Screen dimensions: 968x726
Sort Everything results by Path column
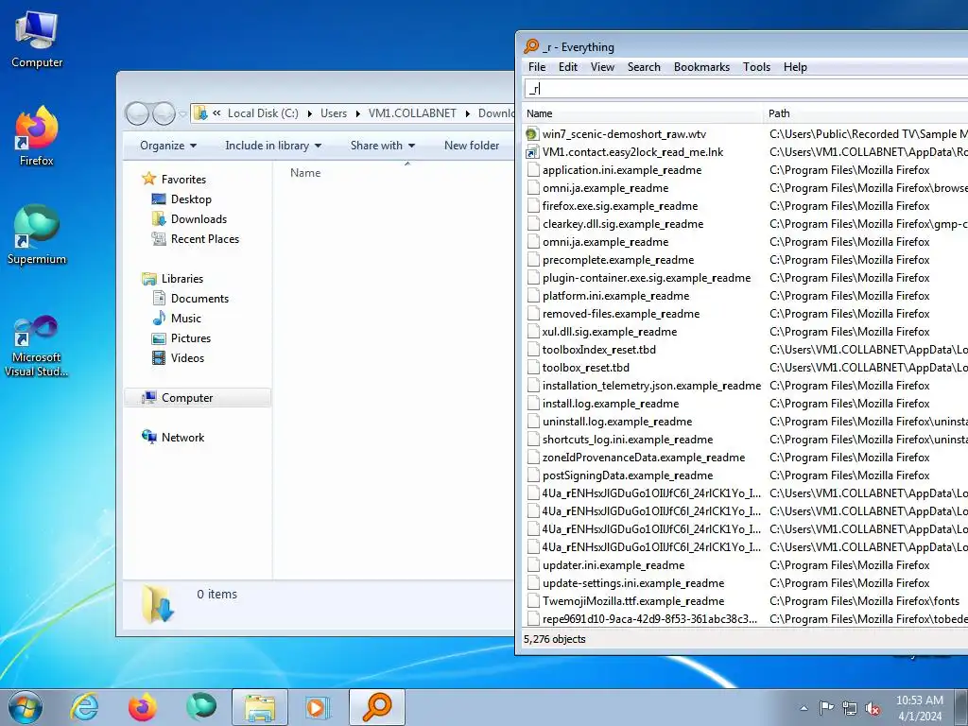[866, 113]
